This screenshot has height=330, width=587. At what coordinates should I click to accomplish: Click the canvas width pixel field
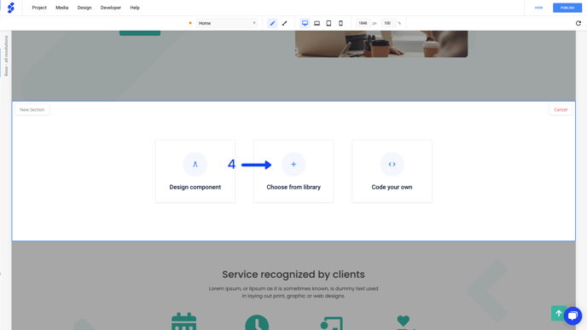[363, 23]
